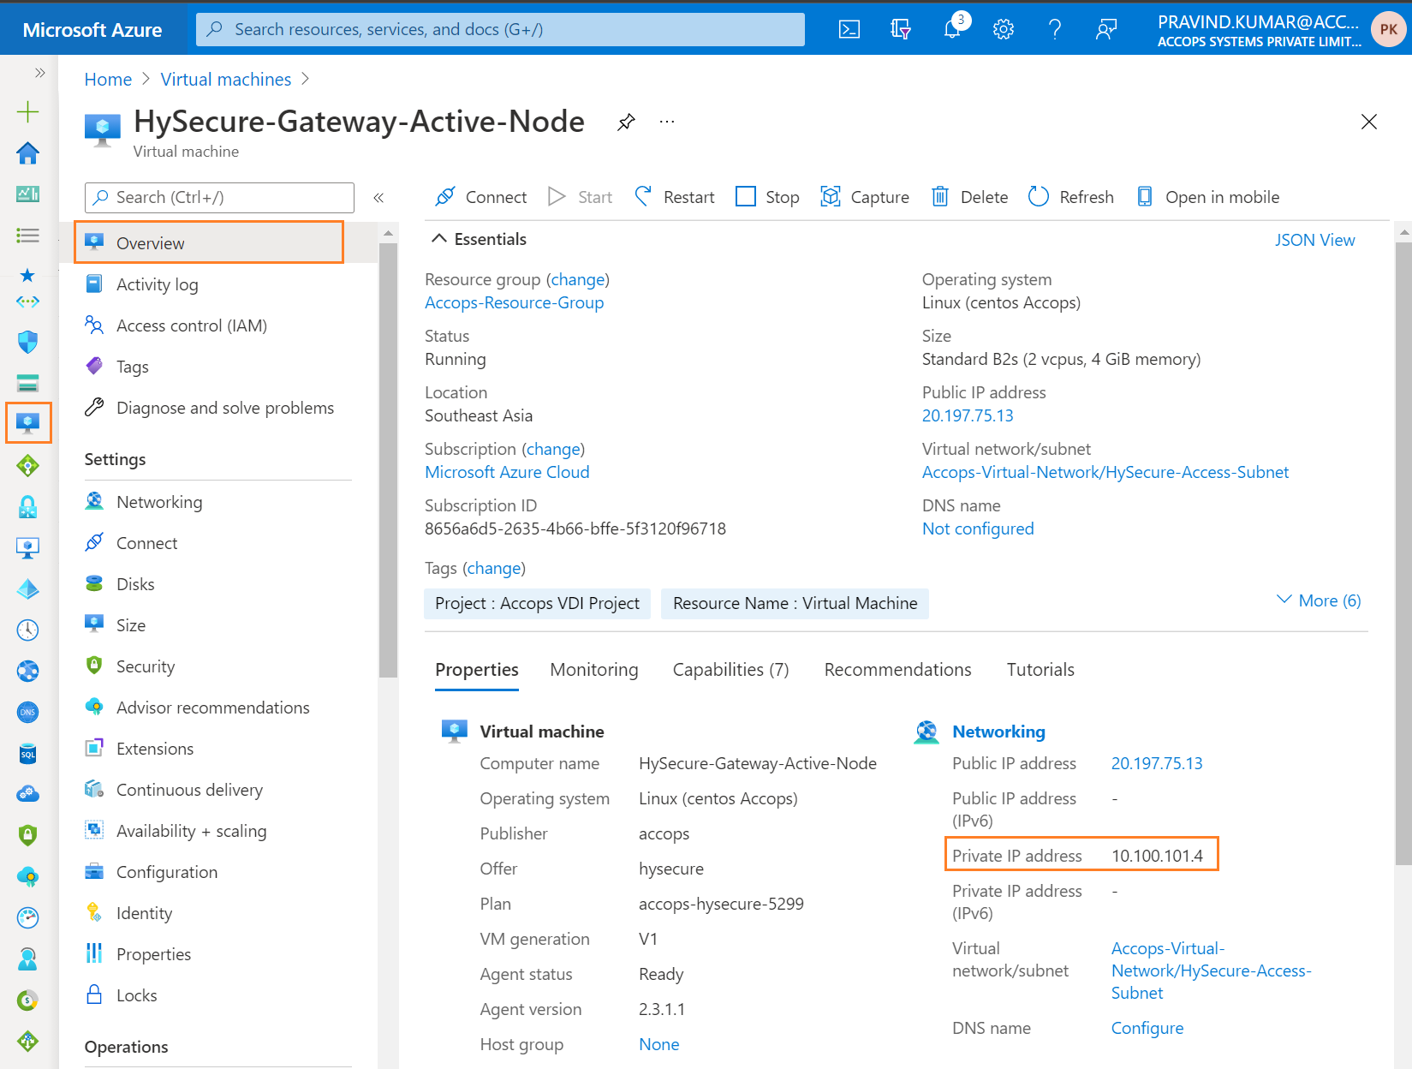Stop the virtual machine
1412x1069 pixels.
click(x=768, y=197)
